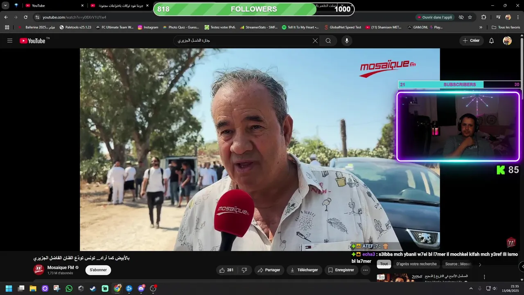This screenshot has height=295, width=524.
Task: Close the YouTube tab
Action: (82, 5)
